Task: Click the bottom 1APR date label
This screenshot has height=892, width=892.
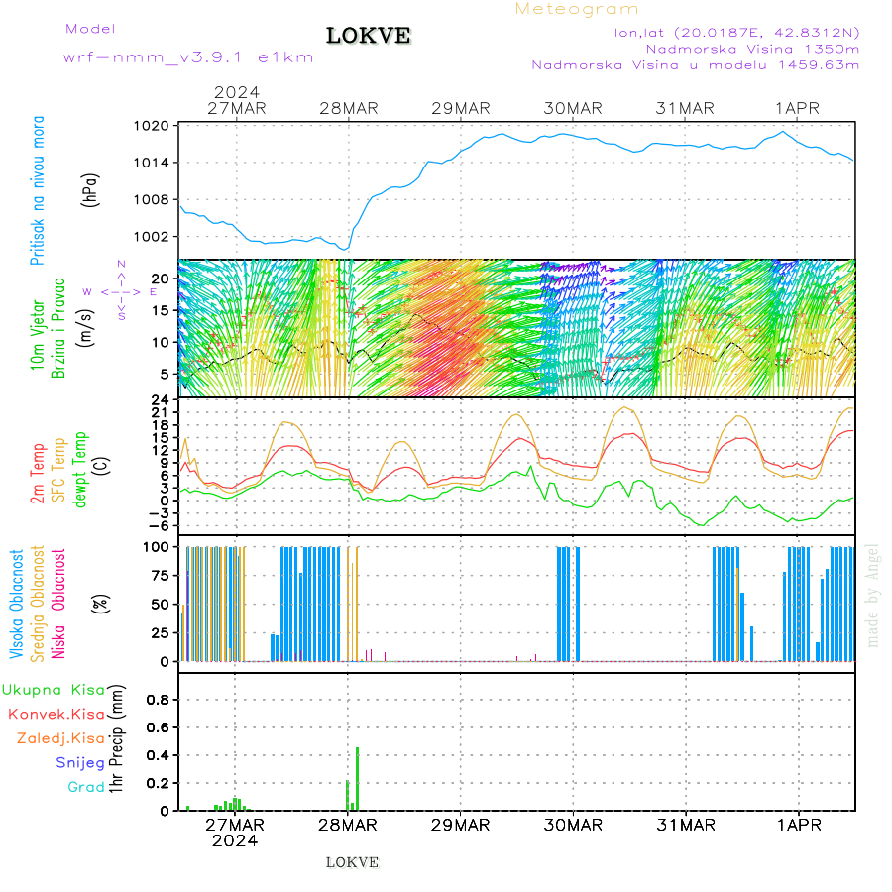Action: [799, 825]
